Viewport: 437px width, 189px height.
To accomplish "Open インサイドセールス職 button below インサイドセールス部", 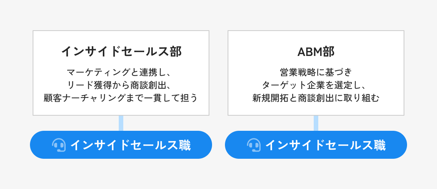I will click(x=121, y=145).
